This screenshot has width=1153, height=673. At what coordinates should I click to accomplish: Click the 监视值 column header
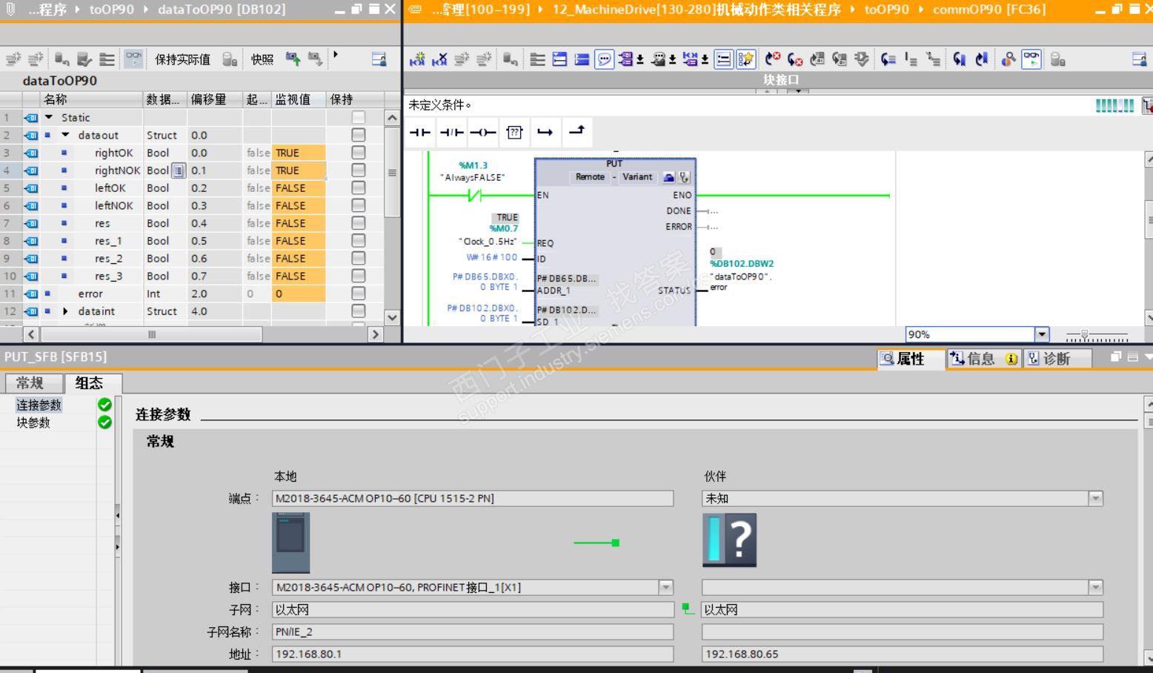click(x=298, y=99)
